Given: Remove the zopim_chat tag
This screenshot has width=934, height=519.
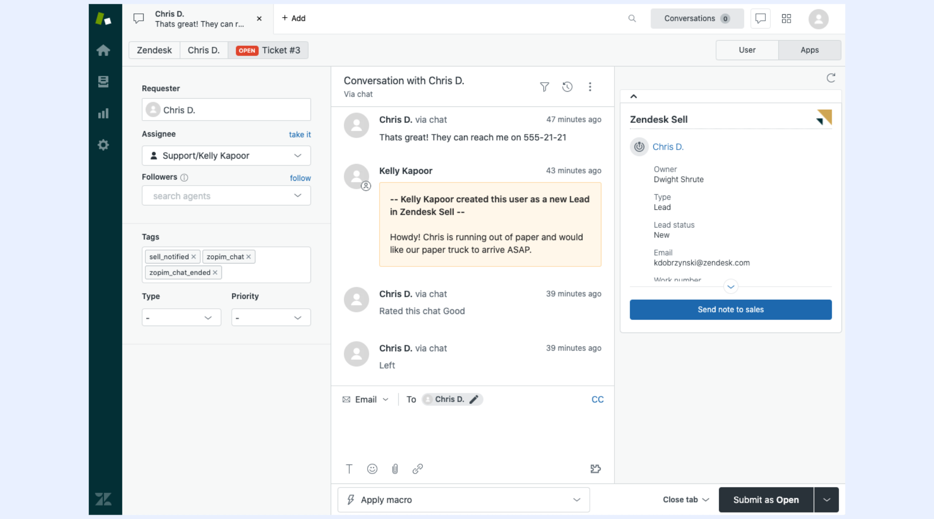Looking at the screenshot, I should pyautogui.click(x=249, y=257).
